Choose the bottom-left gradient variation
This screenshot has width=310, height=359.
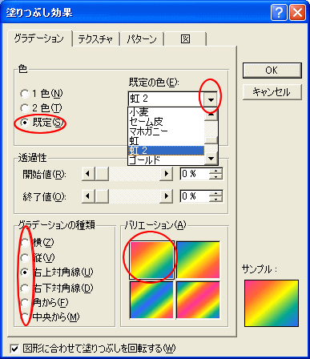(151, 300)
